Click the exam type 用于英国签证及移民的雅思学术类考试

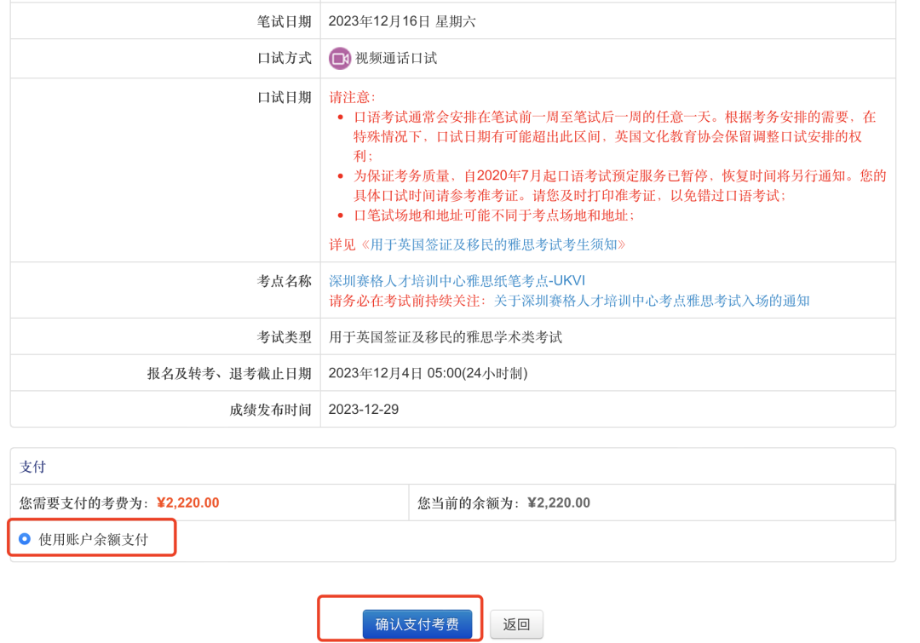(x=446, y=337)
